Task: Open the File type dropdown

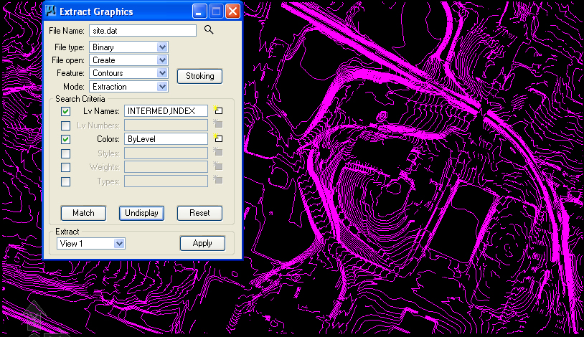Action: pos(162,47)
